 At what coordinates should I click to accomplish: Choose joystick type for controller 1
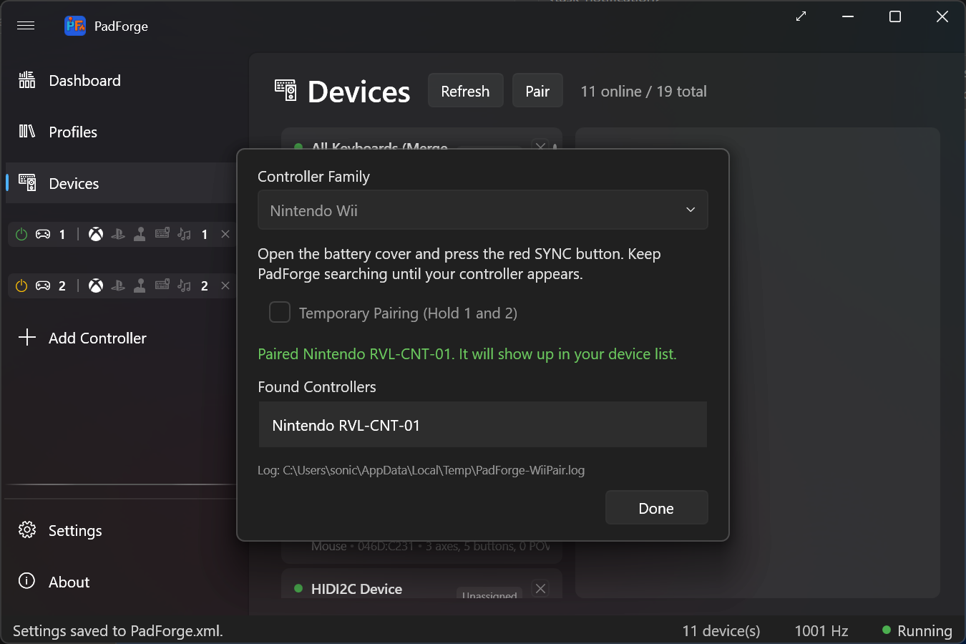point(140,234)
